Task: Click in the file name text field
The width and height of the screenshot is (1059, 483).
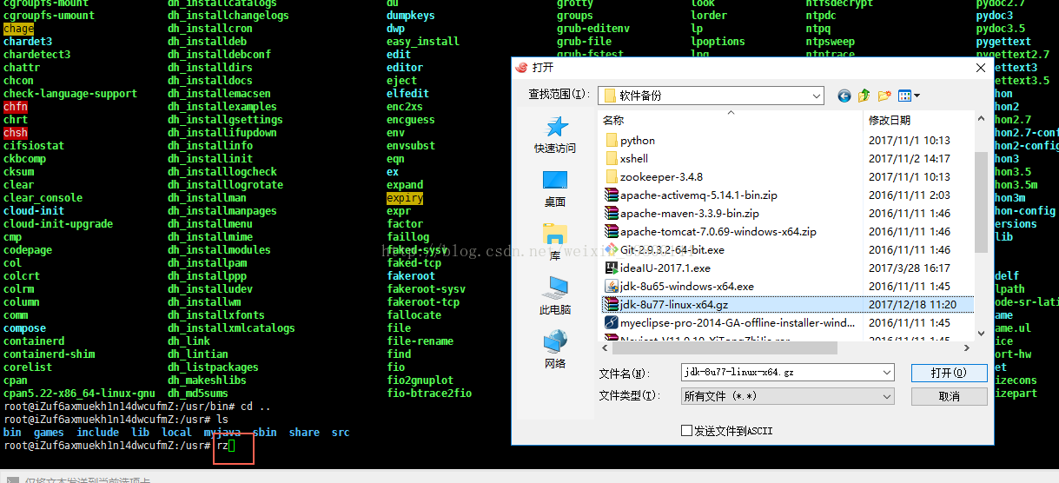Action: (779, 372)
